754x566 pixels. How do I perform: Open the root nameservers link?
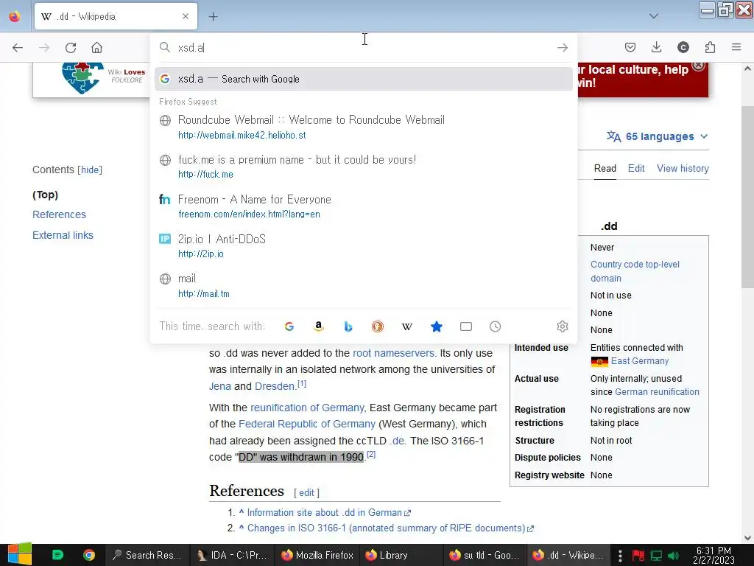click(395, 353)
